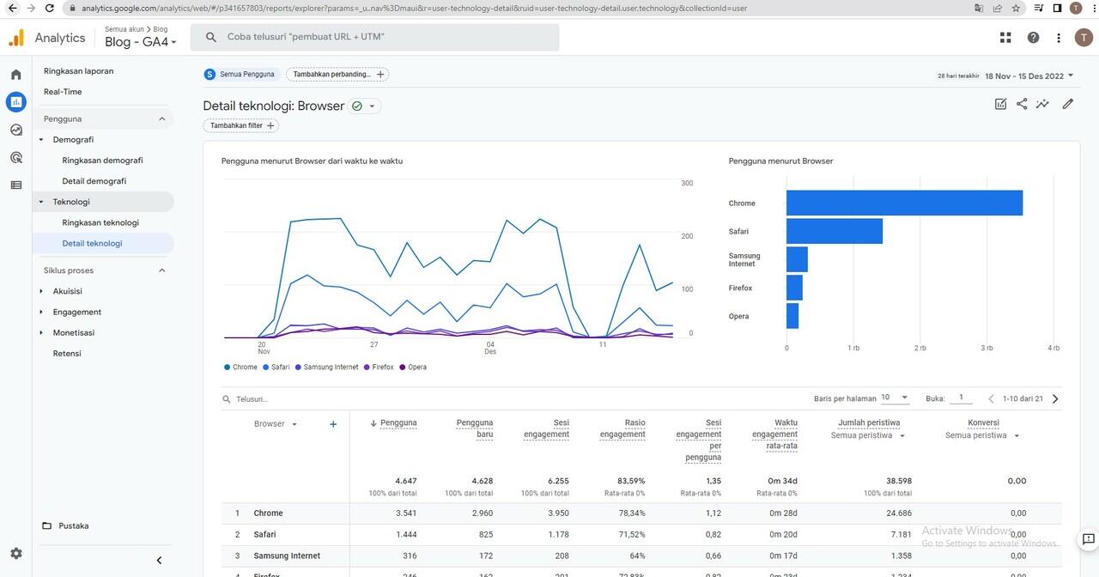
Task: Click Tambahkan perbandingan chip
Action: point(337,75)
